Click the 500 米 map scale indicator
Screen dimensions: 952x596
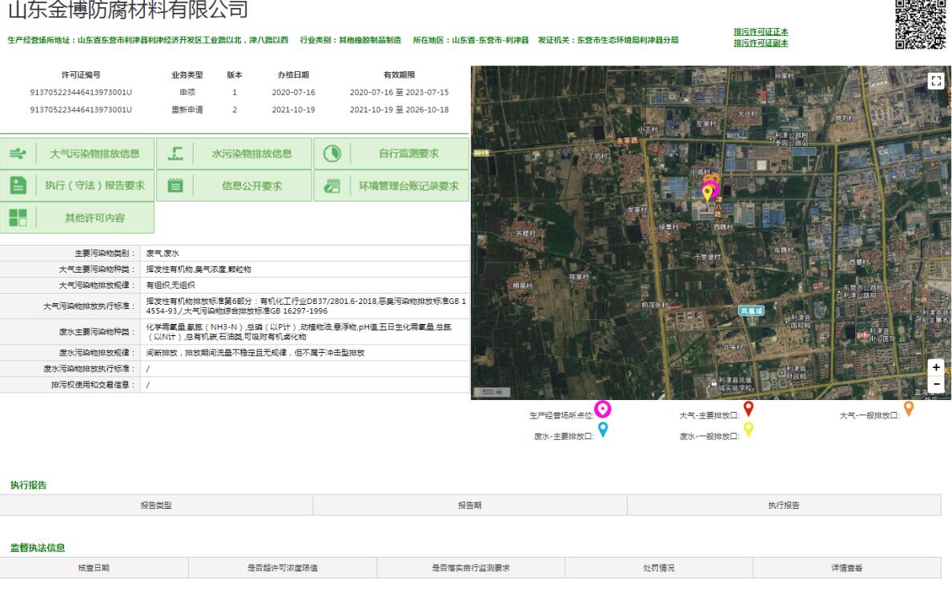(x=492, y=392)
